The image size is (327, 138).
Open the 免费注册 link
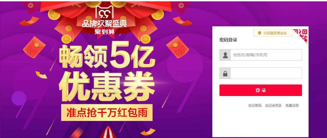tap(292, 106)
